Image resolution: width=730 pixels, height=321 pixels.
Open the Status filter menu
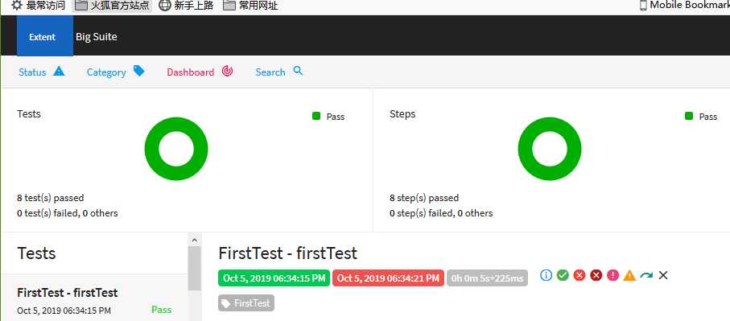click(41, 72)
